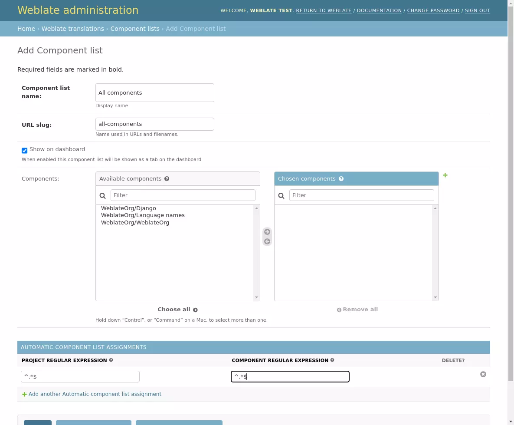
Task: Click the URL slug field
Action: pyautogui.click(x=155, y=124)
